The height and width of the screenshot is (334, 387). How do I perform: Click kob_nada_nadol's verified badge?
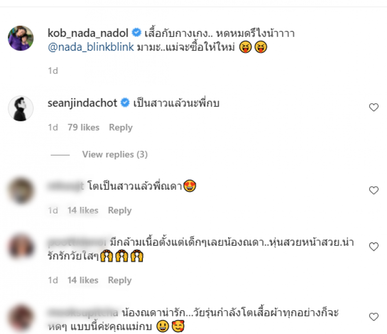(x=136, y=32)
